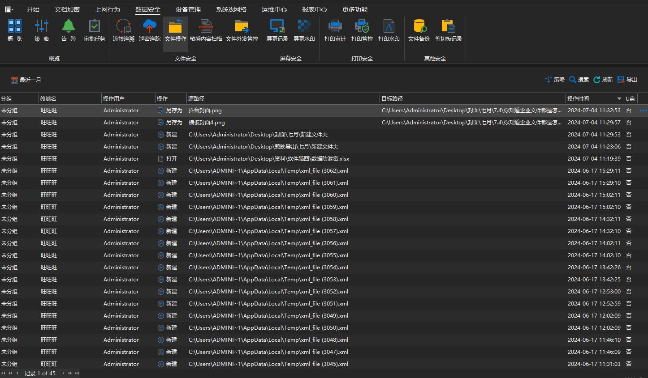Click the open-file icon on the 数据防泄密.xlsx row
Screen dimensions: 648x378
point(160,158)
